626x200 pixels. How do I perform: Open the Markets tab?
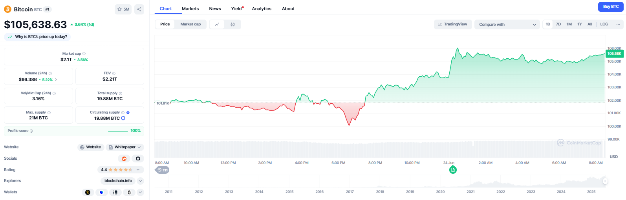tap(190, 9)
